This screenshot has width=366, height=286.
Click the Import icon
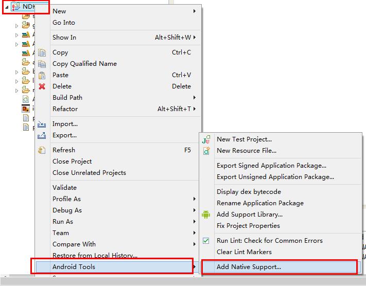[x=42, y=124]
